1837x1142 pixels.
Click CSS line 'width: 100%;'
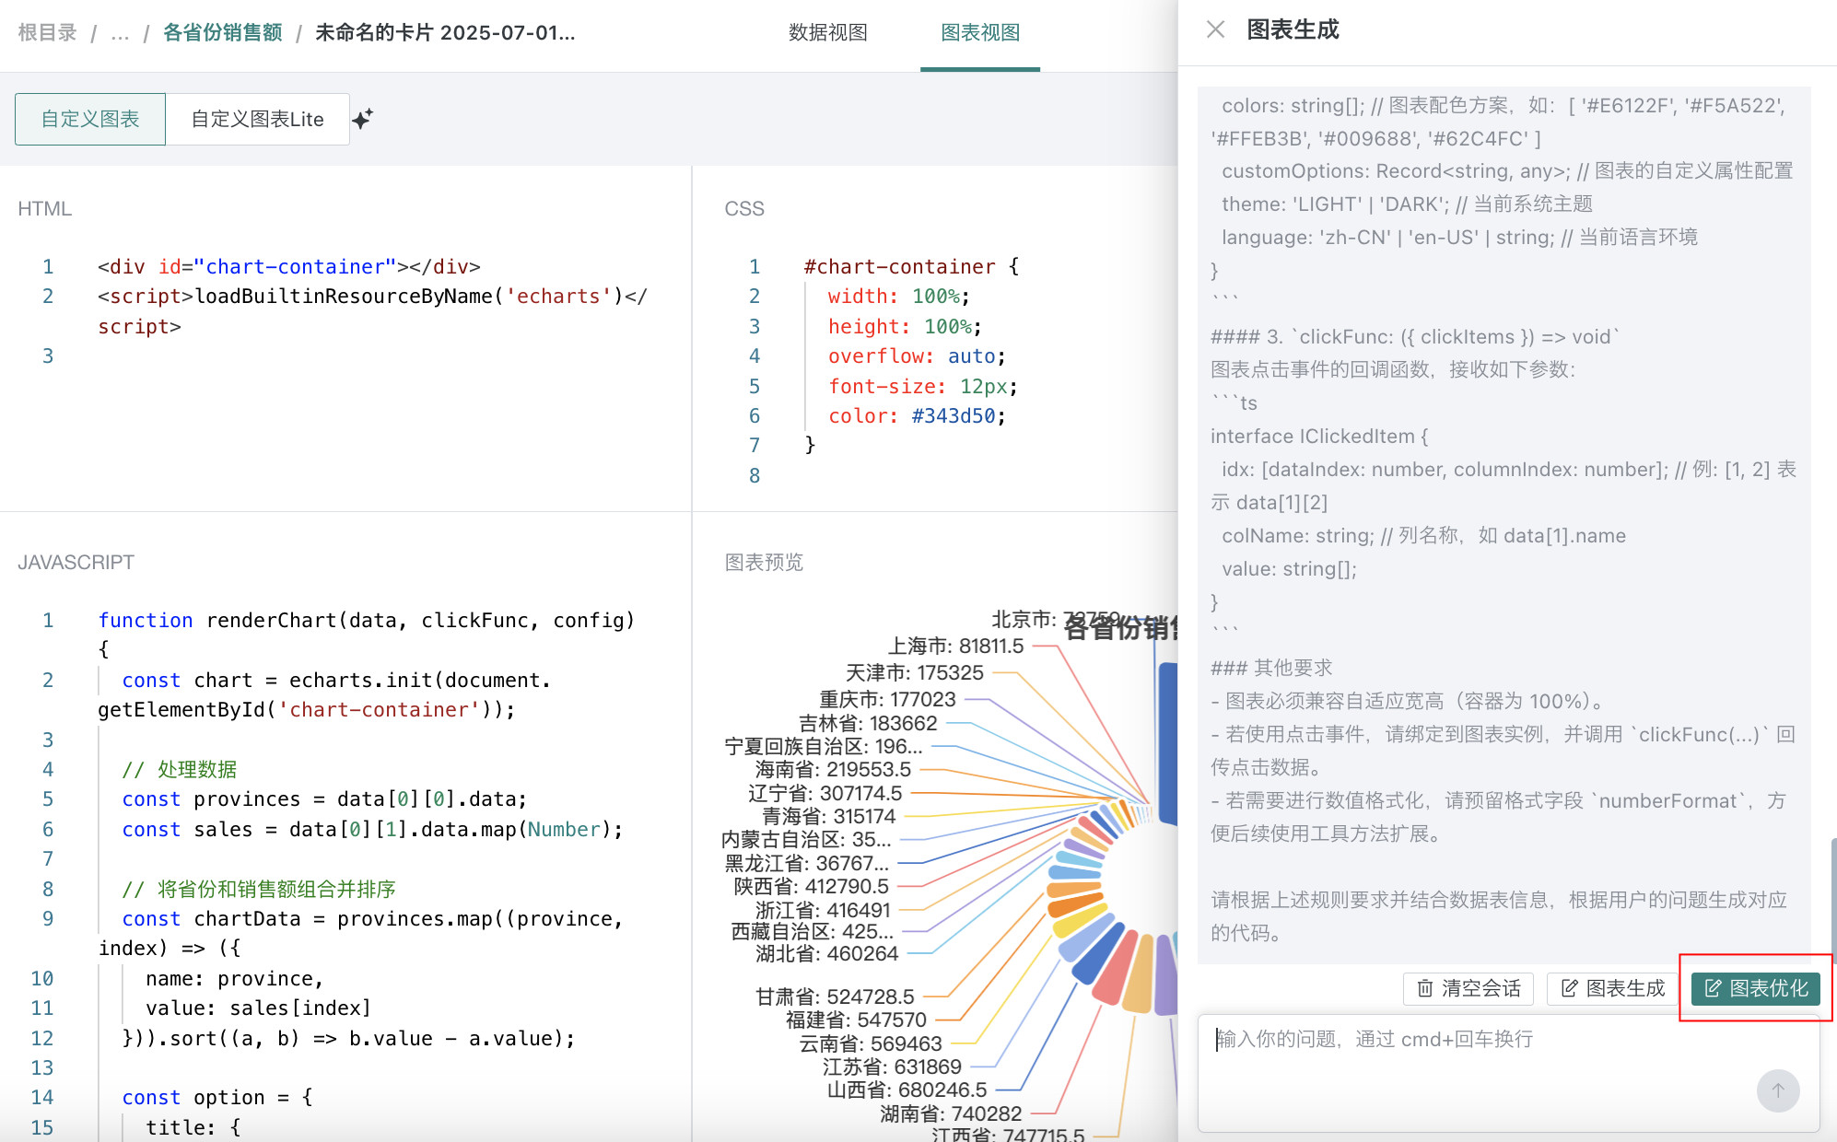point(898,297)
